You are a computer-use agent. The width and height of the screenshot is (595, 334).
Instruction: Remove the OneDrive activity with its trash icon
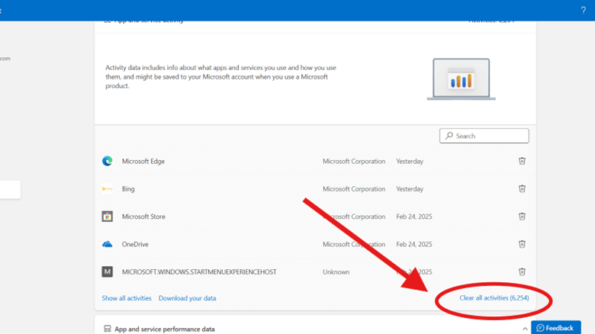point(522,244)
